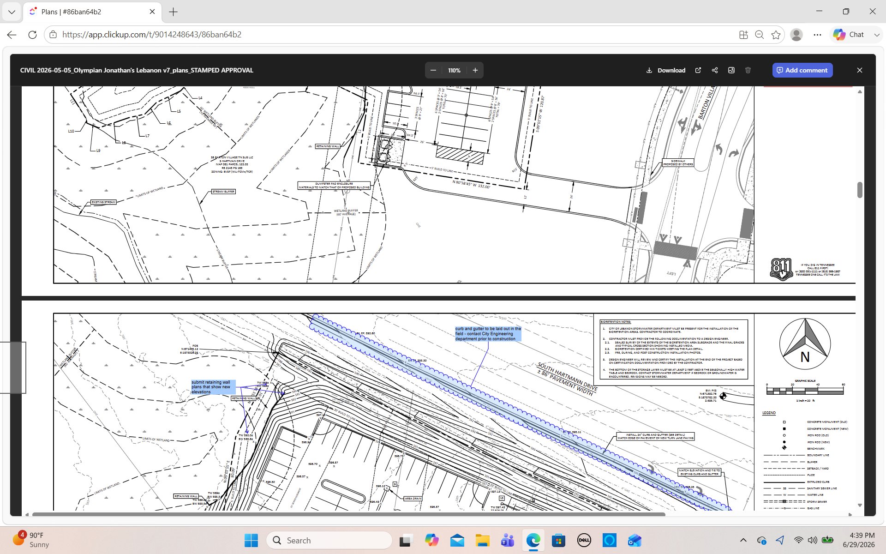Image resolution: width=886 pixels, height=554 pixels.
Task: Open the attachment in a new tab
Action: (x=698, y=70)
